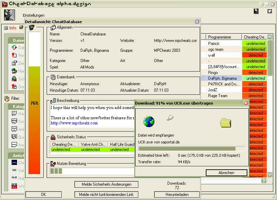Click the VAC anticheat icon
Screen dimensions: 277x200
click(x=14, y=171)
